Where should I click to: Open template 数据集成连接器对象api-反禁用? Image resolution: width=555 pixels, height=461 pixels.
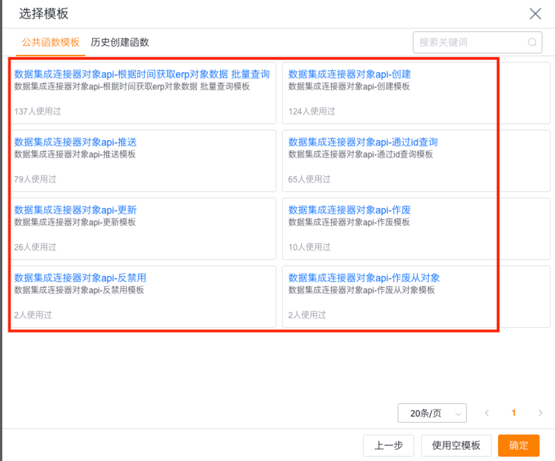(x=80, y=278)
